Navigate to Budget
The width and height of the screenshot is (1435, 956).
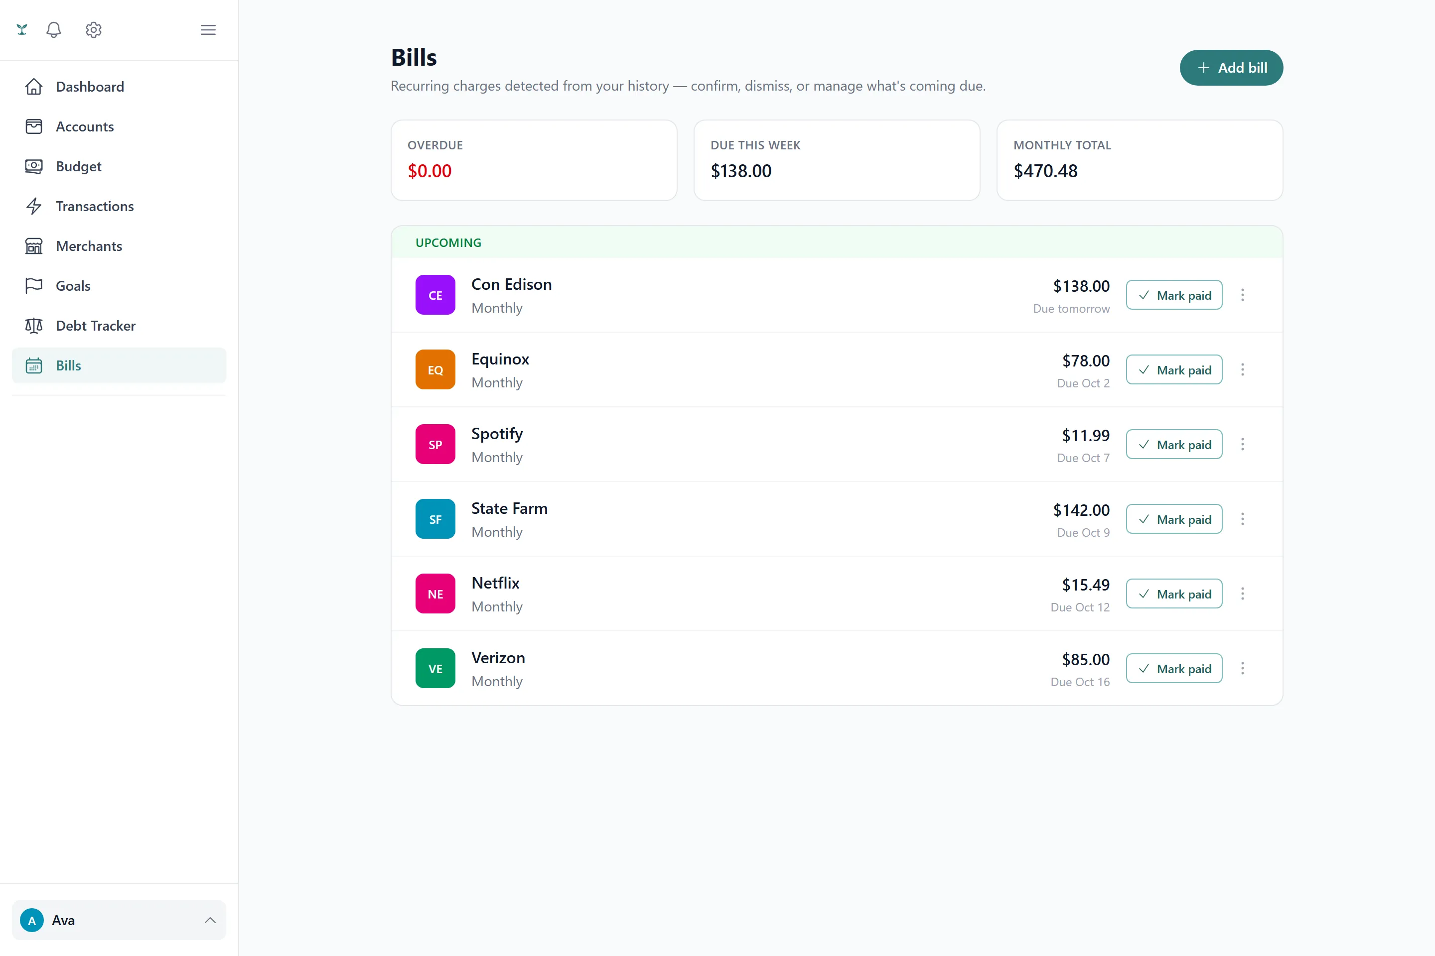pos(119,166)
